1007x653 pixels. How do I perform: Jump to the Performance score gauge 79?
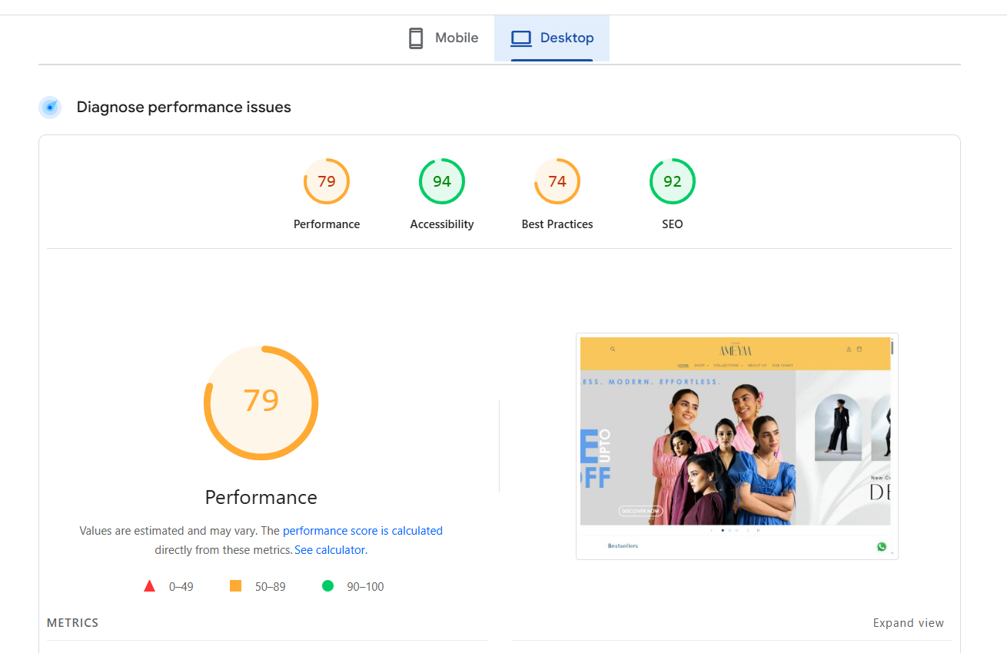pos(327,181)
